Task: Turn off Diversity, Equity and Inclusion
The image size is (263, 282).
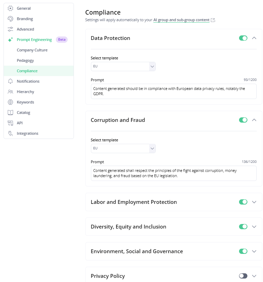Action: [x=243, y=226]
